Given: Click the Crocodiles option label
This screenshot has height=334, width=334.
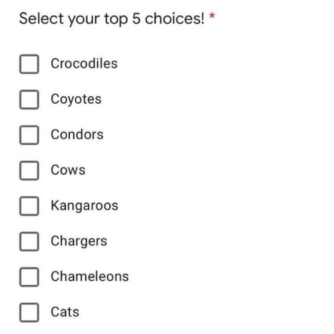Looking at the screenshot, I should click(x=84, y=63).
